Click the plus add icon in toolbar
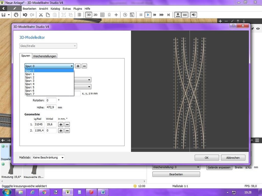Screen dimensions: 262x196 click(x=116, y=15)
